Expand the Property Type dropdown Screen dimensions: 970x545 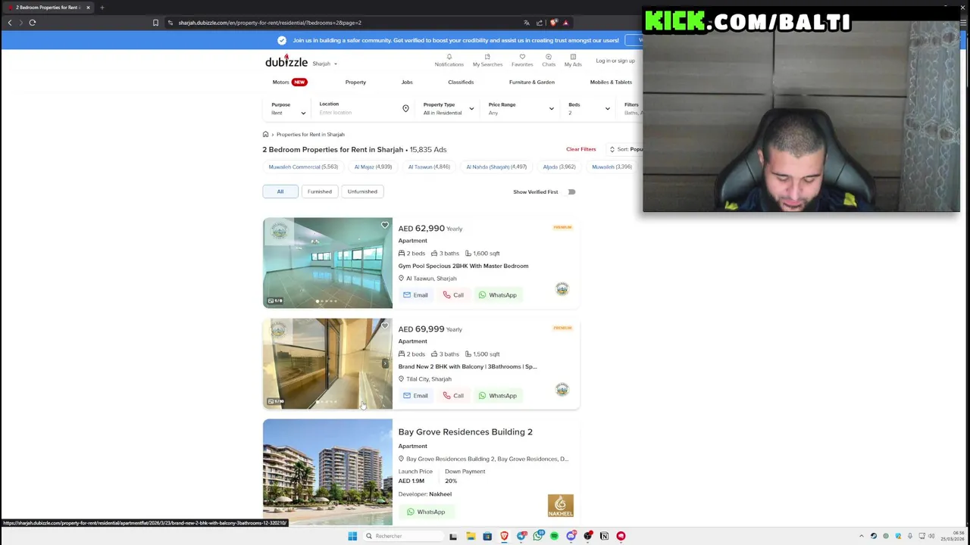pyautogui.click(x=448, y=109)
